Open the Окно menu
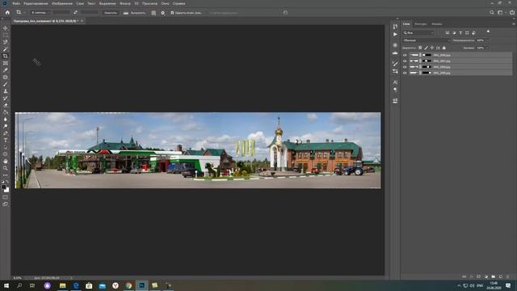The image size is (517, 291). click(x=165, y=3)
